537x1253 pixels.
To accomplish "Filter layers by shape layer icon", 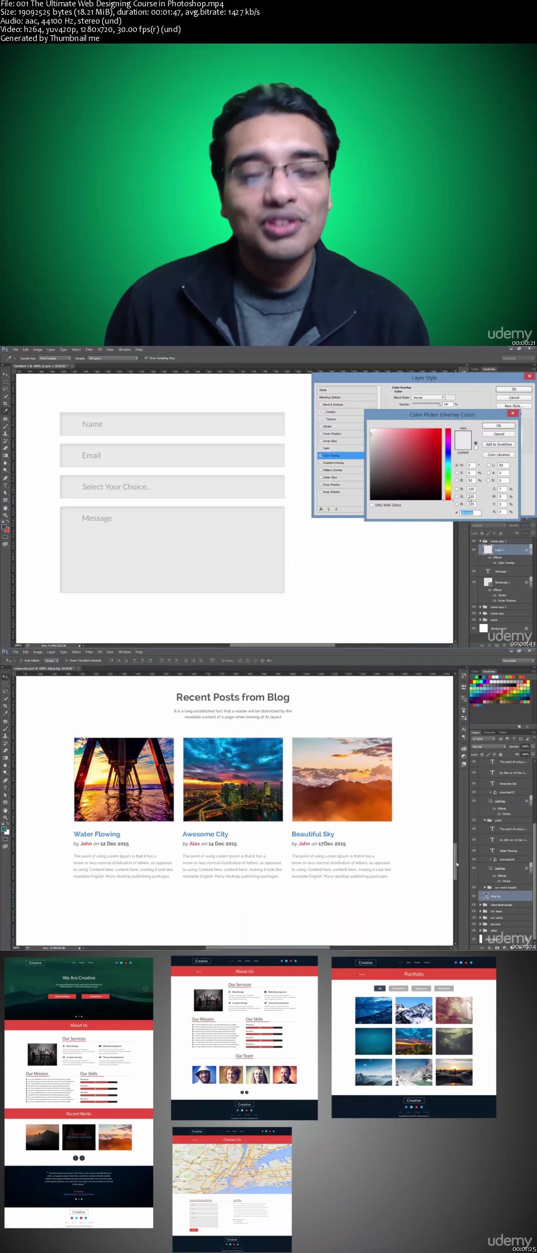I will click(x=521, y=739).
